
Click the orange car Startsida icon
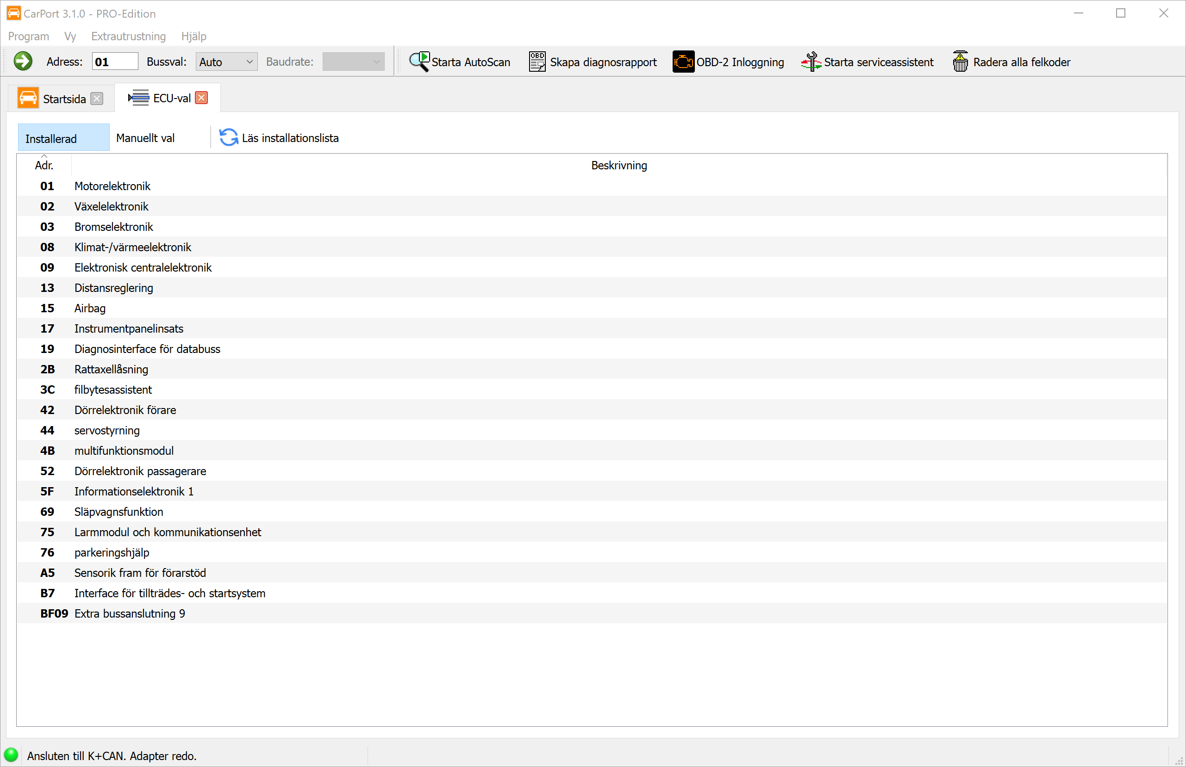click(28, 98)
